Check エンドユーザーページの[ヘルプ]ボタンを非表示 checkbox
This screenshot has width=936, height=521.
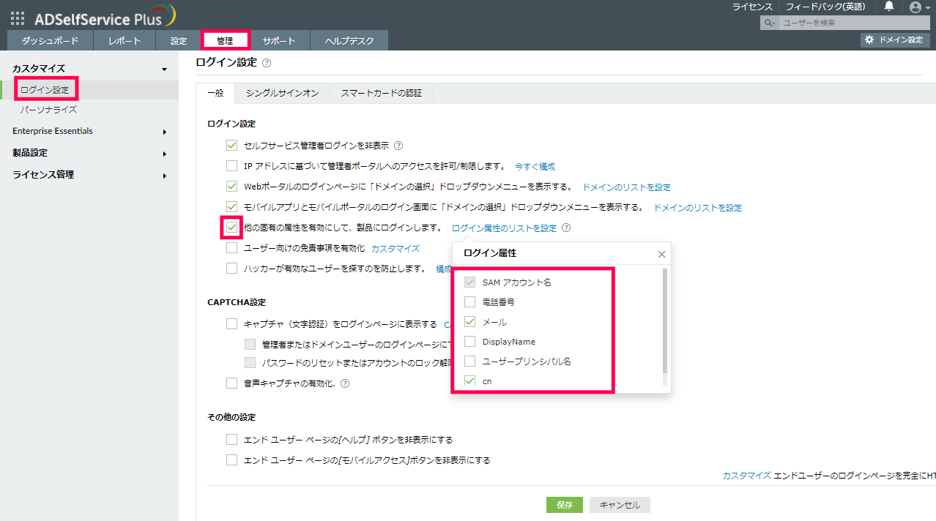231,440
